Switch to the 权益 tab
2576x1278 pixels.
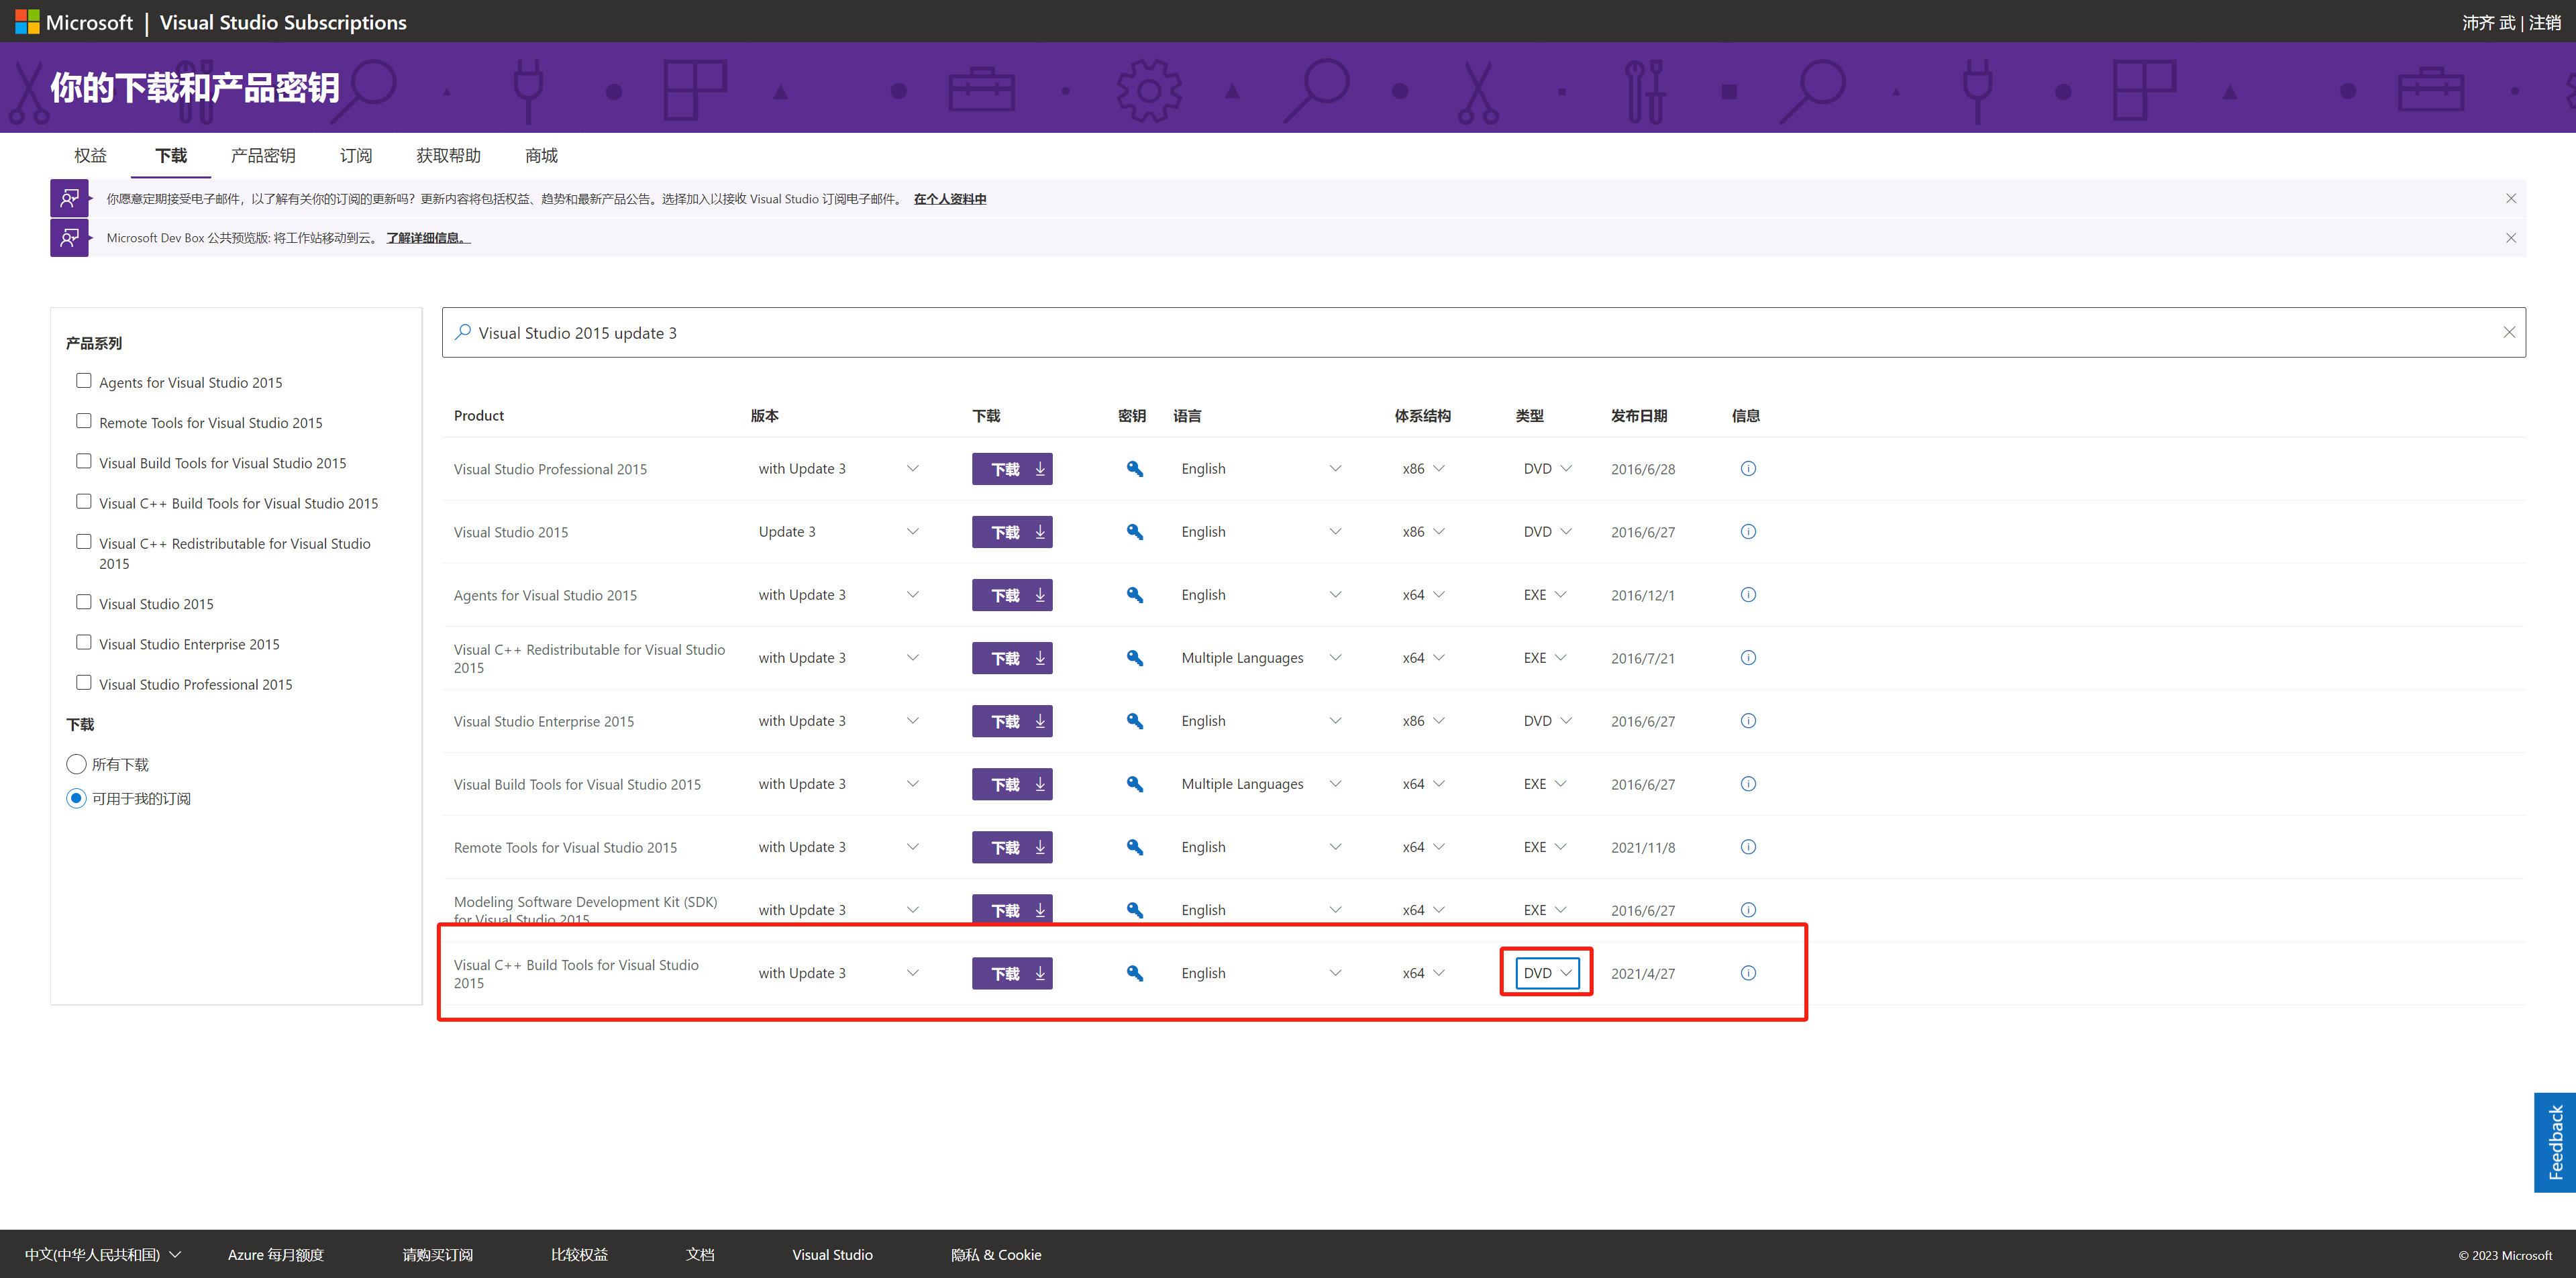(x=90, y=156)
